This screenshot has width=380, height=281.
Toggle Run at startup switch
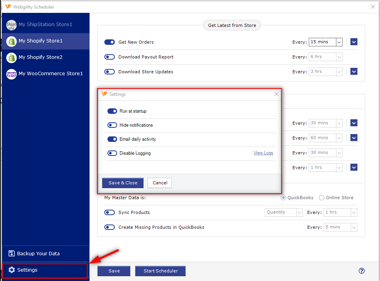pyautogui.click(x=112, y=111)
